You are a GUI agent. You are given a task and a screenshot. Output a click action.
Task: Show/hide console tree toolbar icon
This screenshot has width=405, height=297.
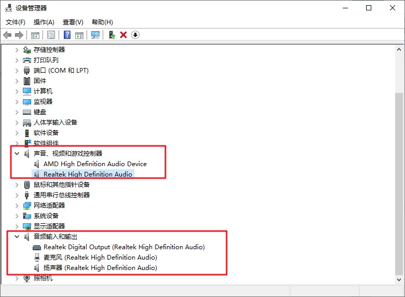pyautogui.click(x=35, y=35)
